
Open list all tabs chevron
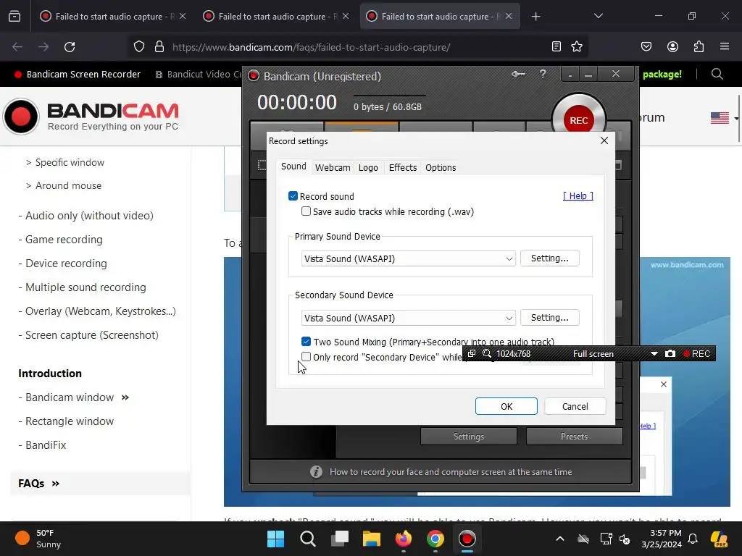[x=598, y=16]
